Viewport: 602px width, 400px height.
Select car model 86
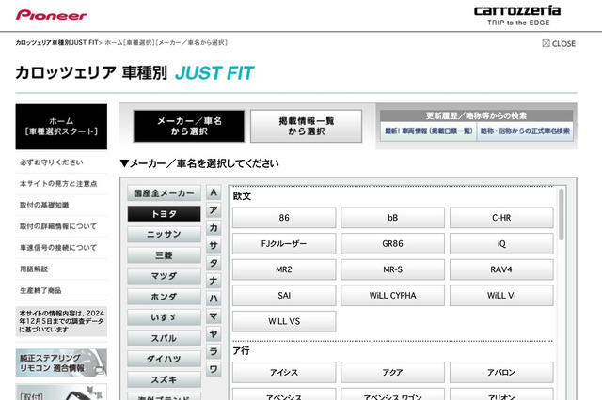pyautogui.click(x=284, y=218)
